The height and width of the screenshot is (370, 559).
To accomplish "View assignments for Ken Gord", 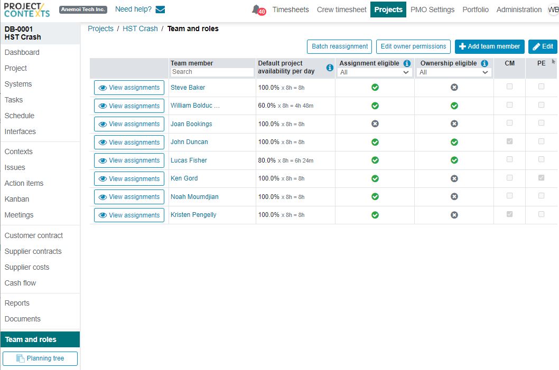I will click(x=129, y=179).
